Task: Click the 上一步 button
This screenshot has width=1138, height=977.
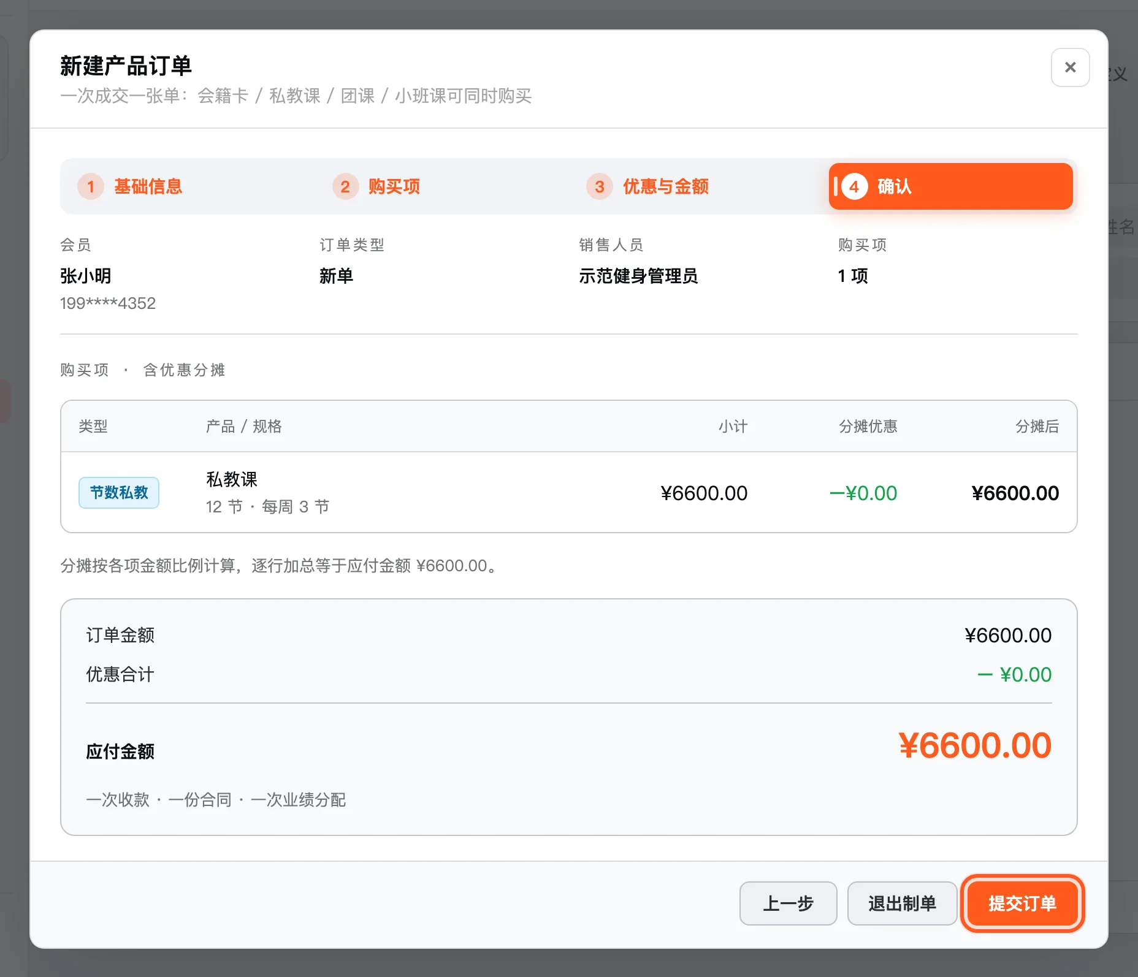Action: 788,903
